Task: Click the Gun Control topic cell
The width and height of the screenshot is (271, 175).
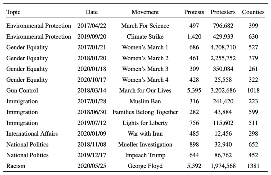Action: click(x=22, y=90)
